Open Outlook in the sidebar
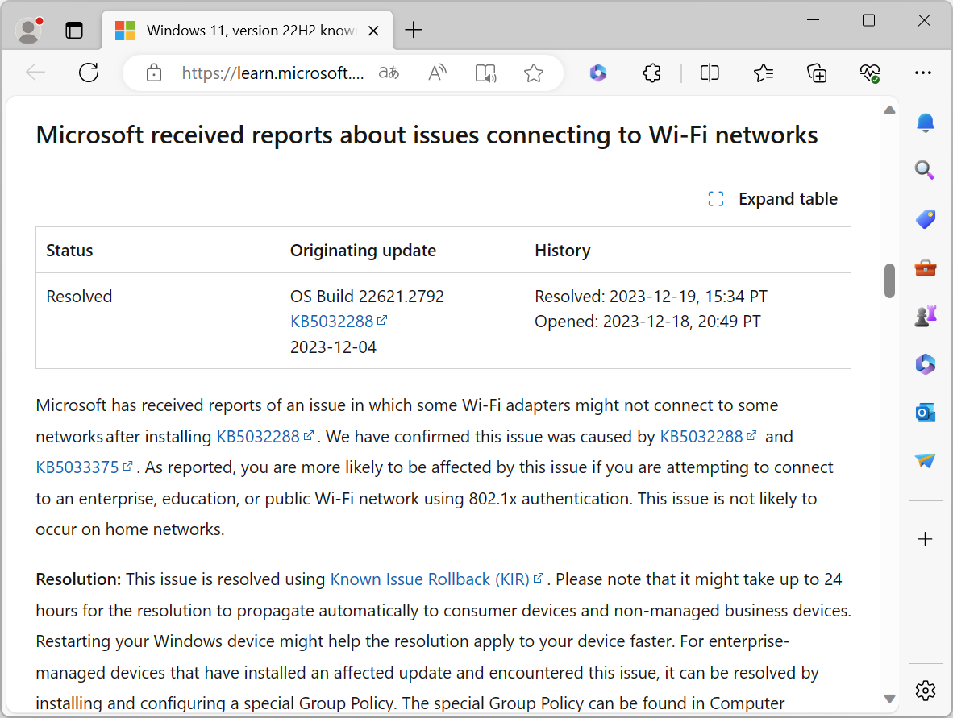This screenshot has width=953, height=718. point(925,413)
